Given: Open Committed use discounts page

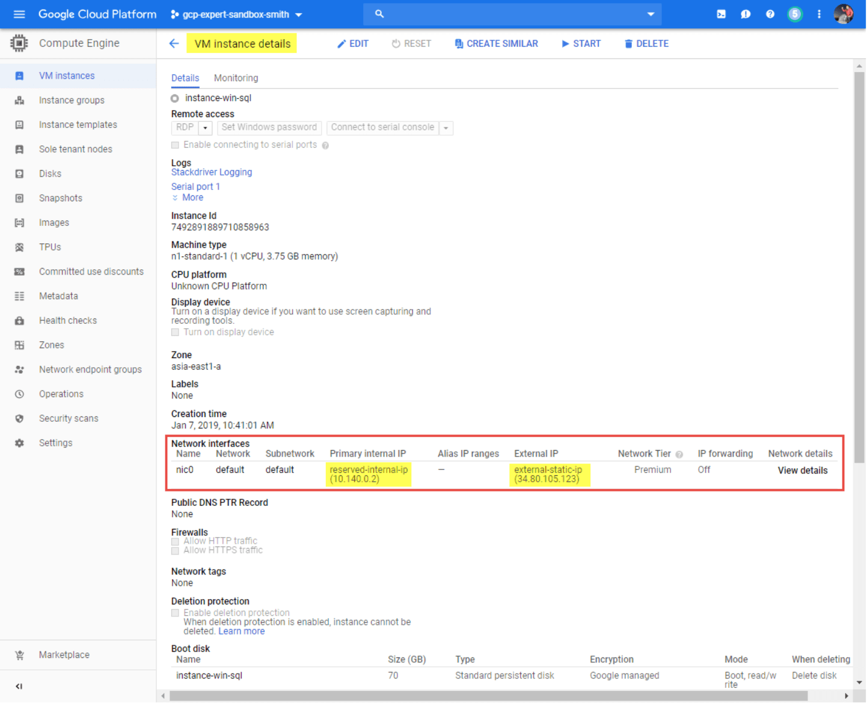Looking at the screenshot, I should [91, 272].
